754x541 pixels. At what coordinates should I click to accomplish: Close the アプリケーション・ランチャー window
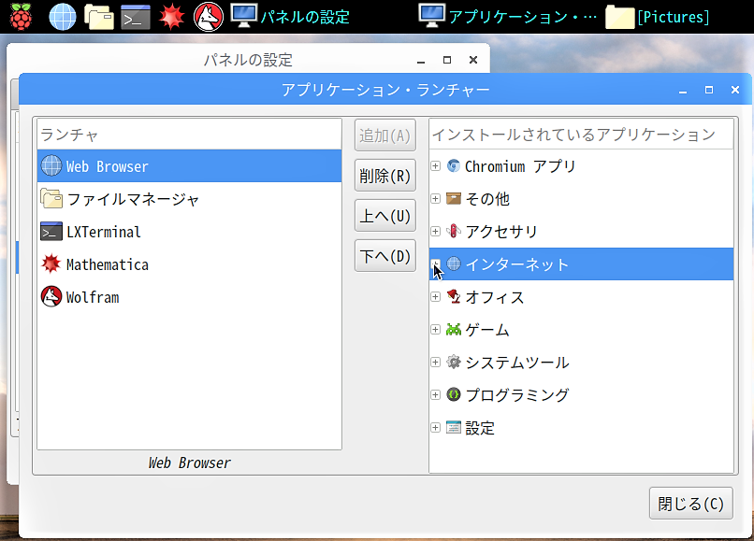point(734,90)
